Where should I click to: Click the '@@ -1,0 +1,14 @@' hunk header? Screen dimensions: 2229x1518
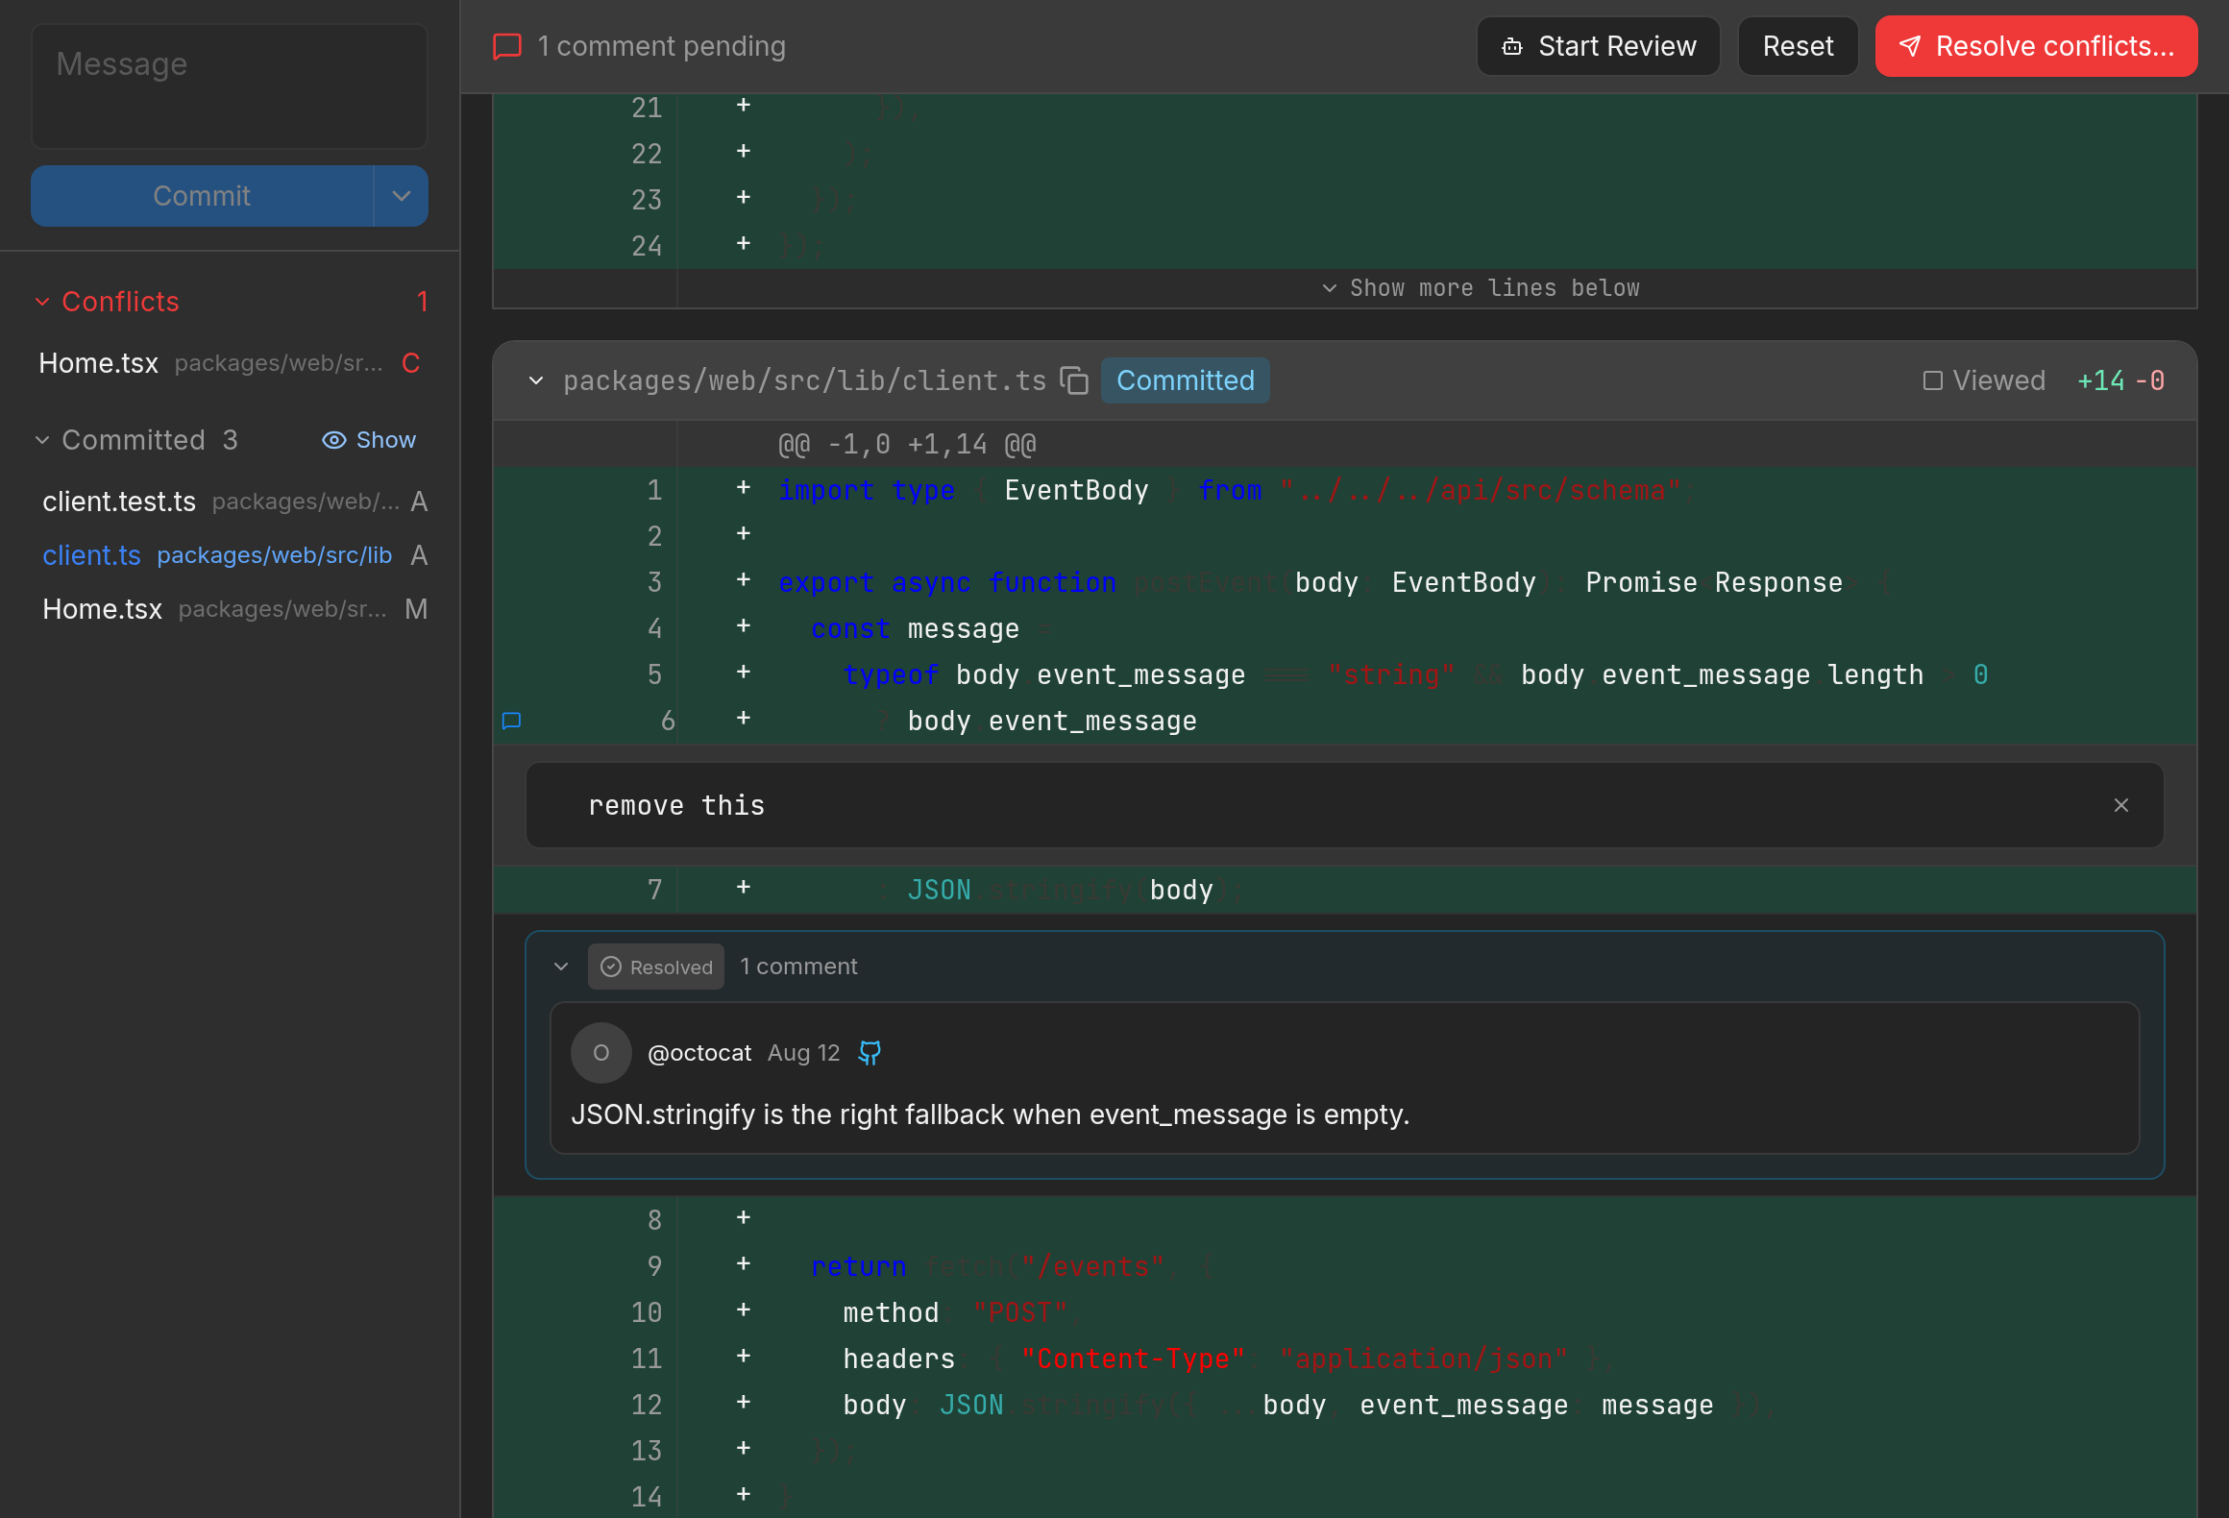[x=907, y=444]
